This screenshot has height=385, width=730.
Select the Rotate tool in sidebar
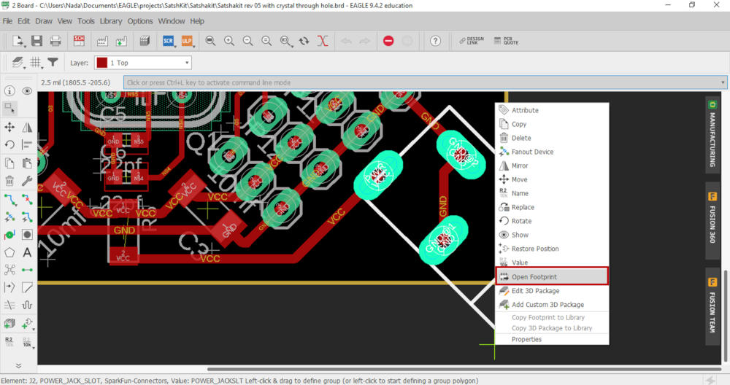9,144
